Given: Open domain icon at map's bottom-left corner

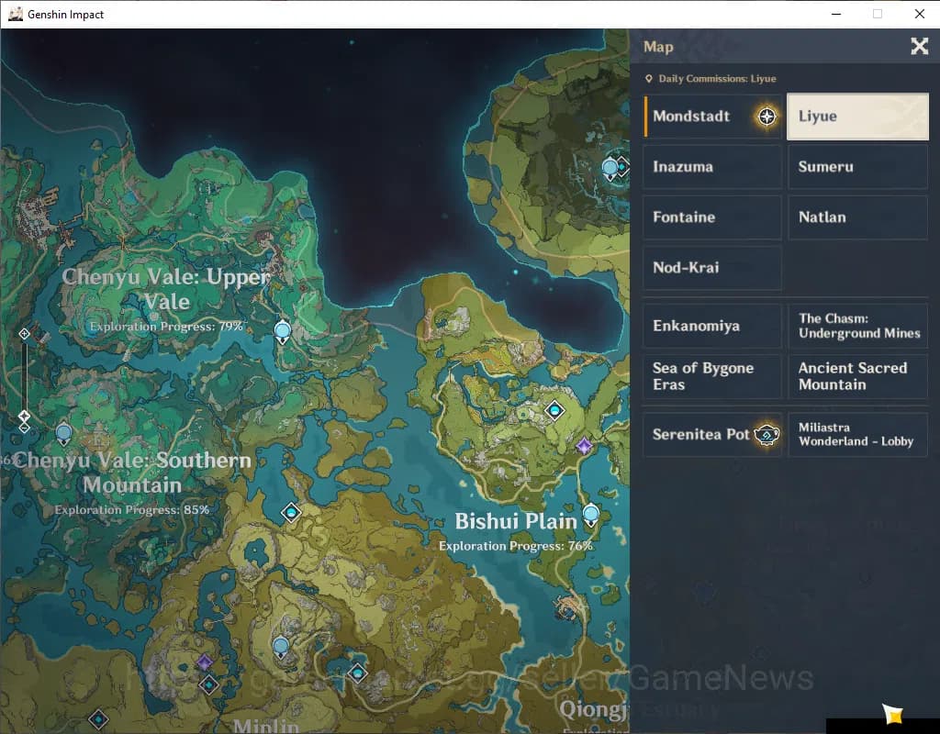Looking at the screenshot, I should [98, 719].
